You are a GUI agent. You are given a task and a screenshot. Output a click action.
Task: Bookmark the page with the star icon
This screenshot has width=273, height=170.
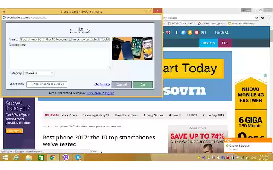256,18
